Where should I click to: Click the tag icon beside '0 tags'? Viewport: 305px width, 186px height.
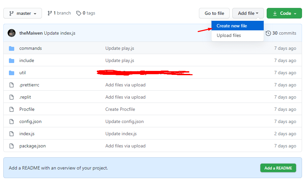pos(79,13)
